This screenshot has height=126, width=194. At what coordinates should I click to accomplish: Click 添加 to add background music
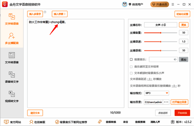(x=183, y=59)
